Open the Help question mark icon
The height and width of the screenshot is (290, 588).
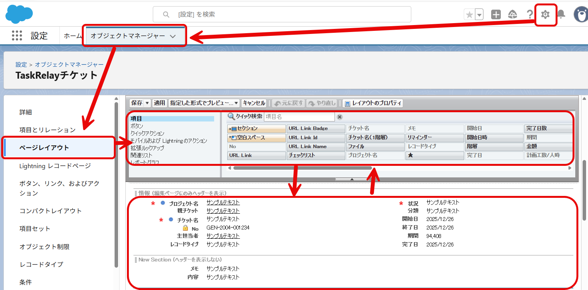coord(530,15)
